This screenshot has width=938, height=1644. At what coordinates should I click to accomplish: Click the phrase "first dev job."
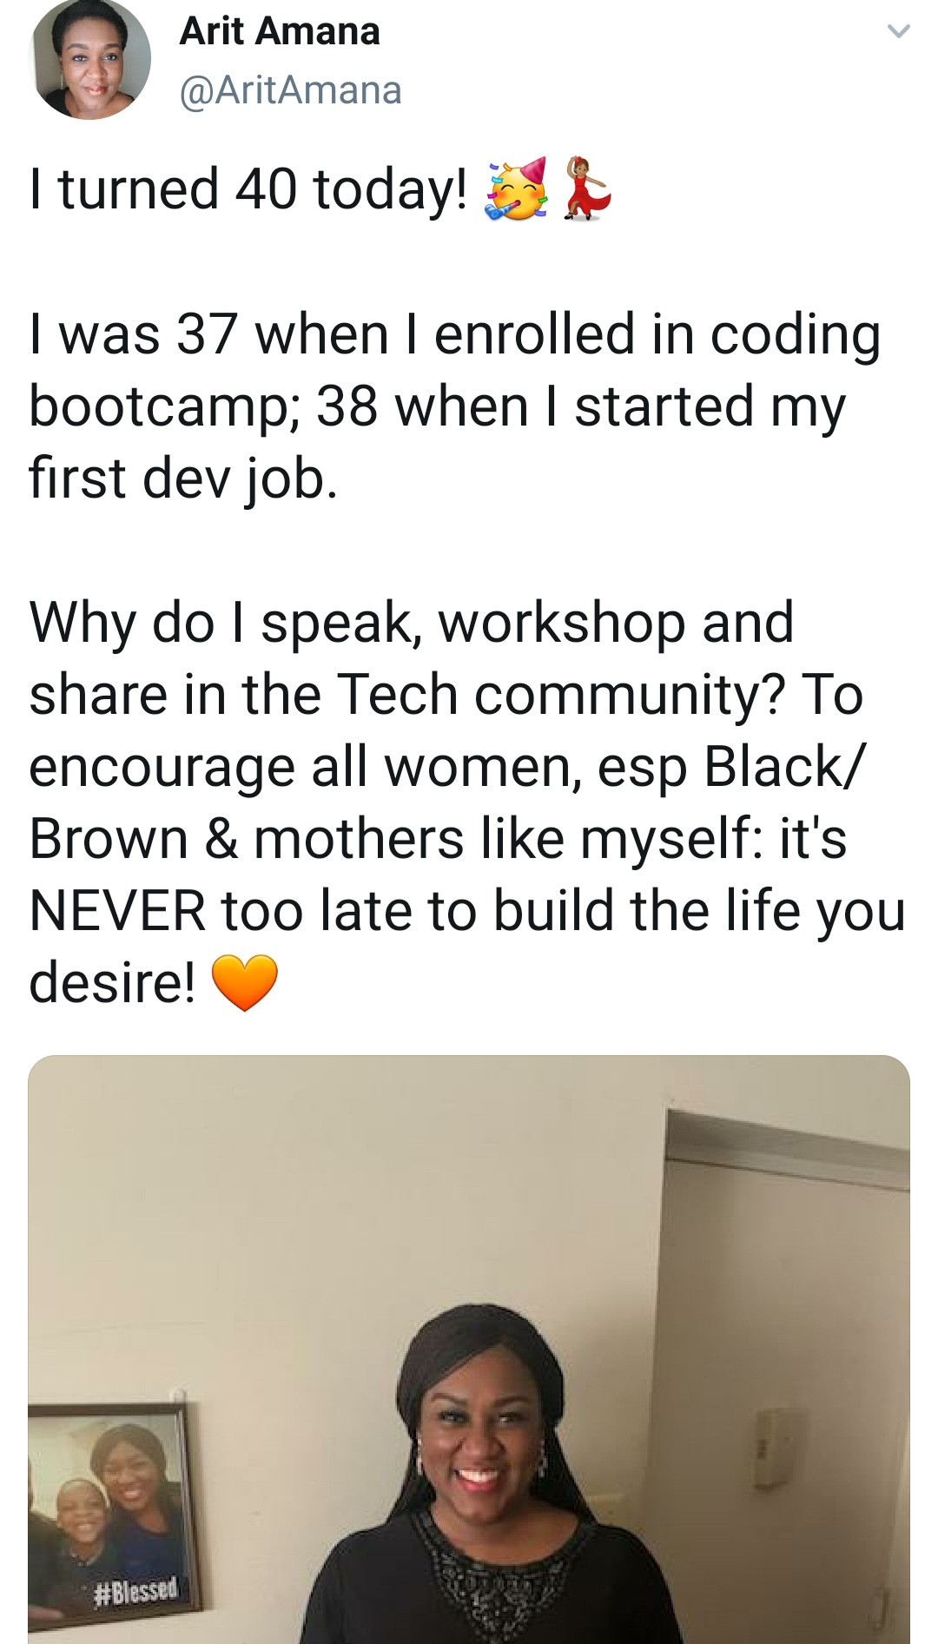(183, 479)
